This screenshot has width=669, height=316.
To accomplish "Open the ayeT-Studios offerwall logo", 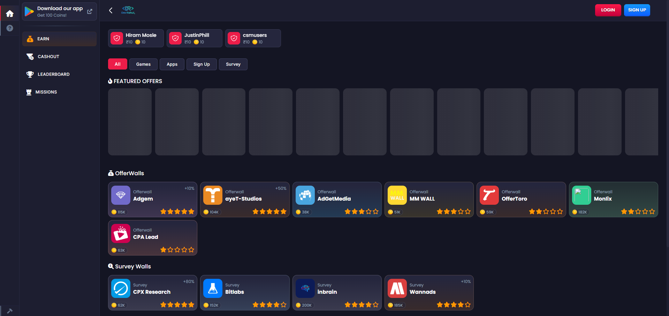I will pyautogui.click(x=213, y=195).
